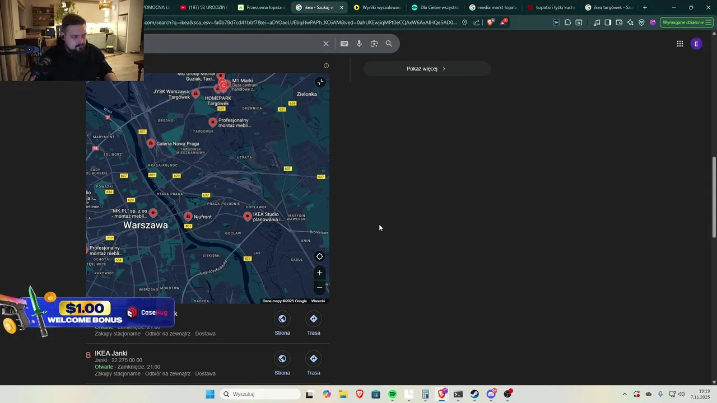
Task: Open File Explorer from taskbar
Action: tap(343, 394)
